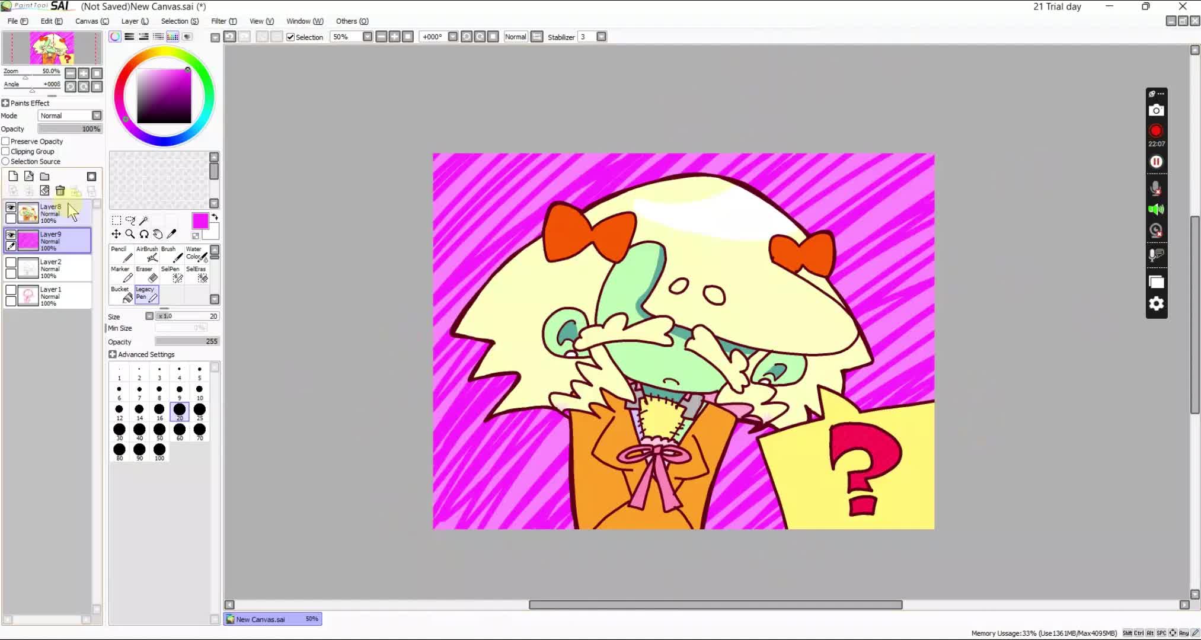The width and height of the screenshot is (1201, 640).
Task: Select the SelEras tool
Action: point(196,274)
